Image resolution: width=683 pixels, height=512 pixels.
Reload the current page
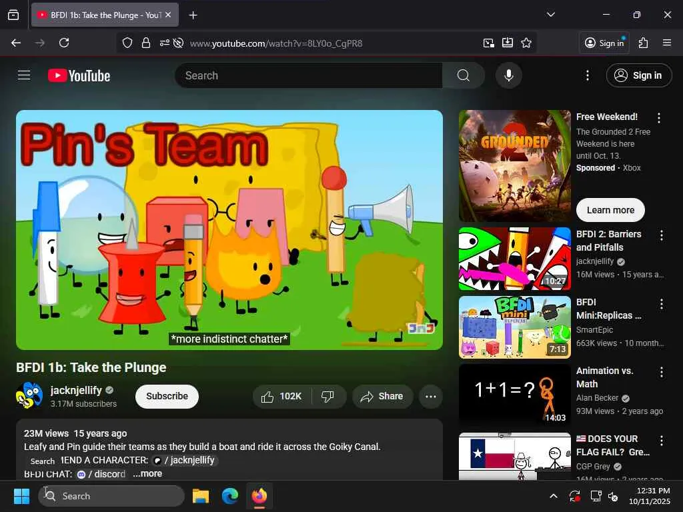tap(64, 43)
